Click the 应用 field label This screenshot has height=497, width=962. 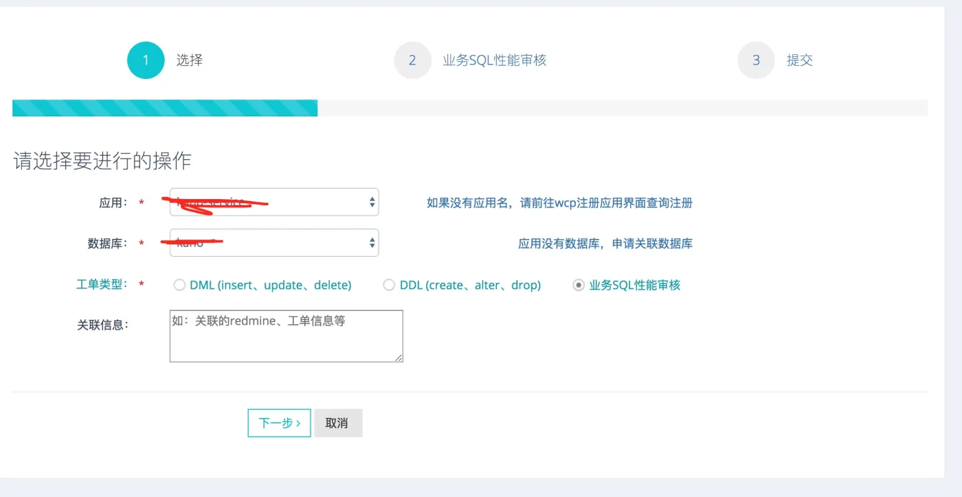click(x=113, y=203)
